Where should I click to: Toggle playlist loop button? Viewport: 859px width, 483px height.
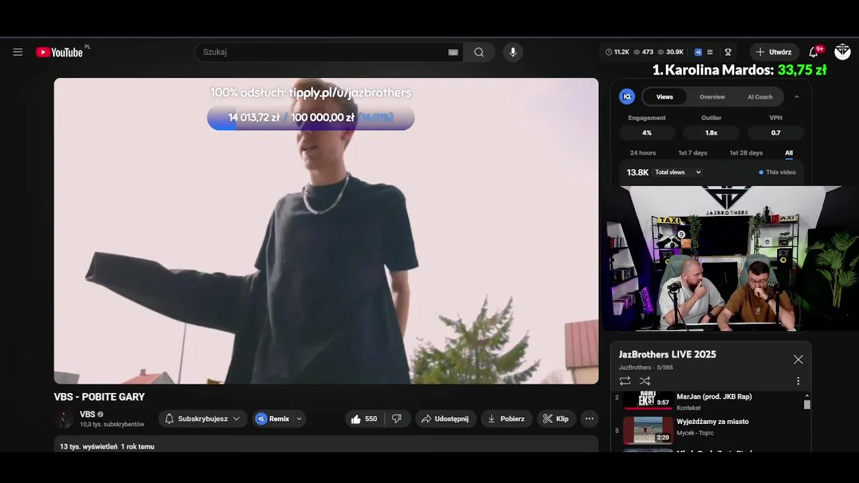click(x=625, y=381)
